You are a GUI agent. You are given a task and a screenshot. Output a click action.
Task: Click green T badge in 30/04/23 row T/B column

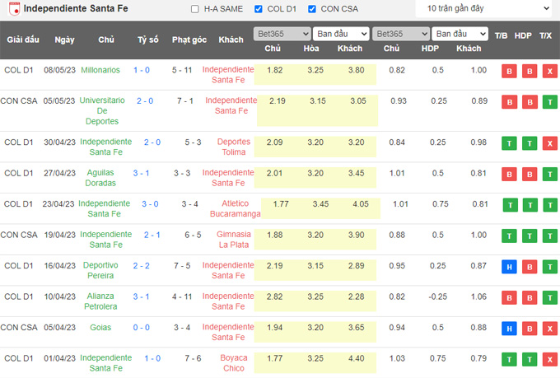508,142
